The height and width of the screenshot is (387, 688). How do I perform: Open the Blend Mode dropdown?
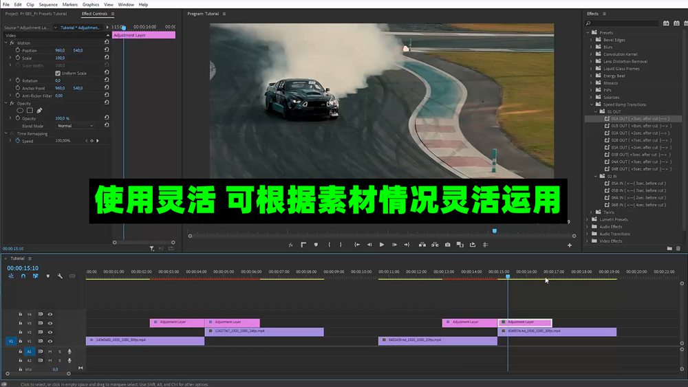75,126
